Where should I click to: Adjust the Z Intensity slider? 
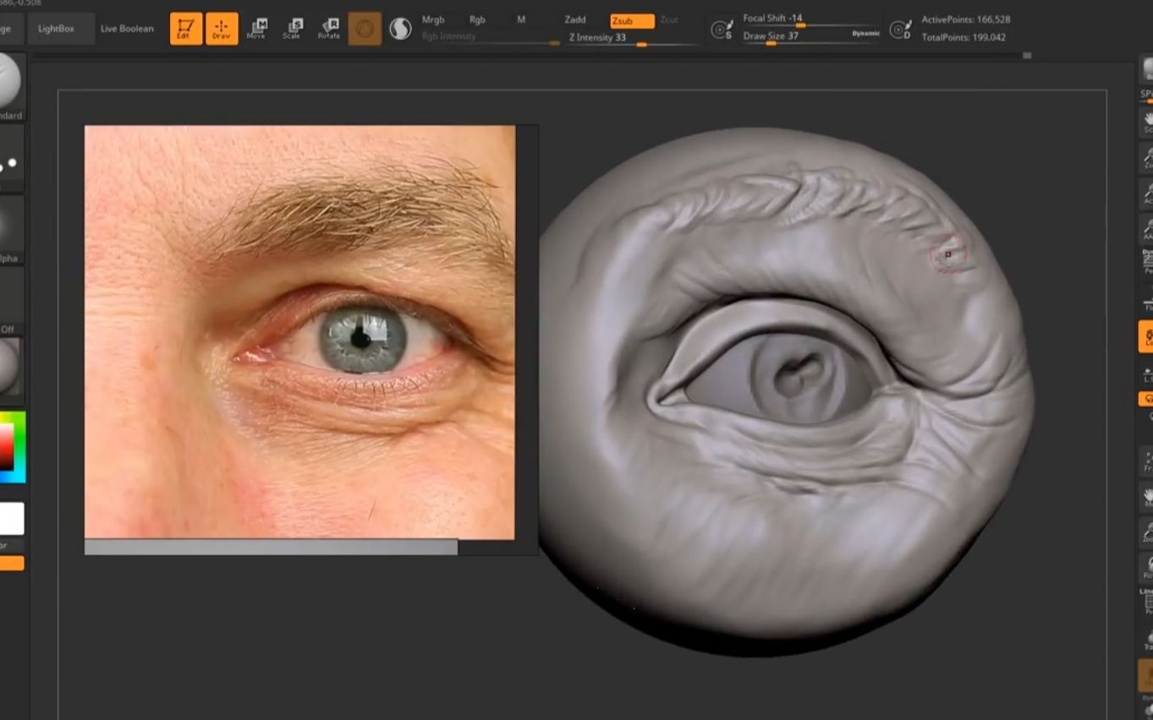click(633, 39)
